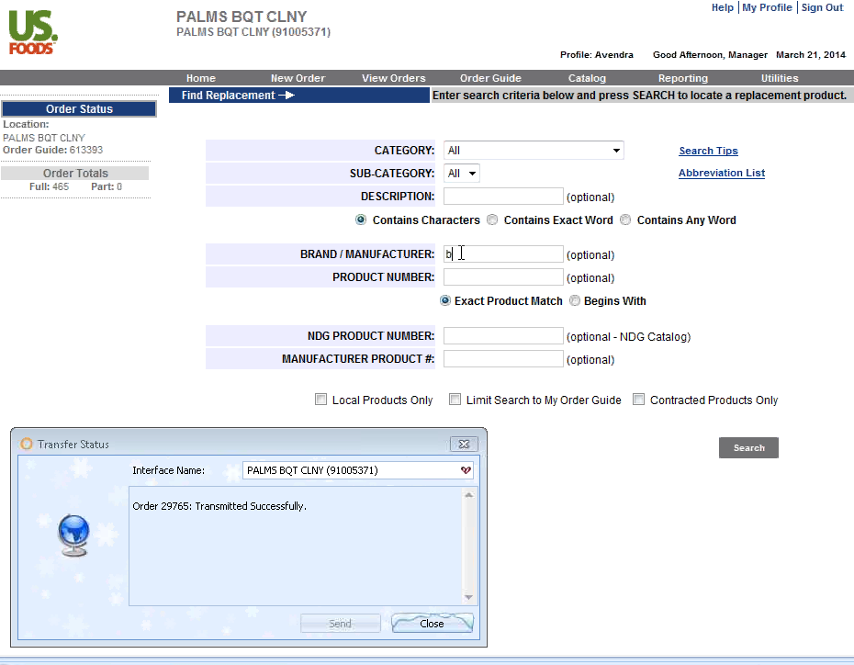Screen dimensions: 854x665
Task: Click the globe icon in Transfer Status
Action: 73,535
